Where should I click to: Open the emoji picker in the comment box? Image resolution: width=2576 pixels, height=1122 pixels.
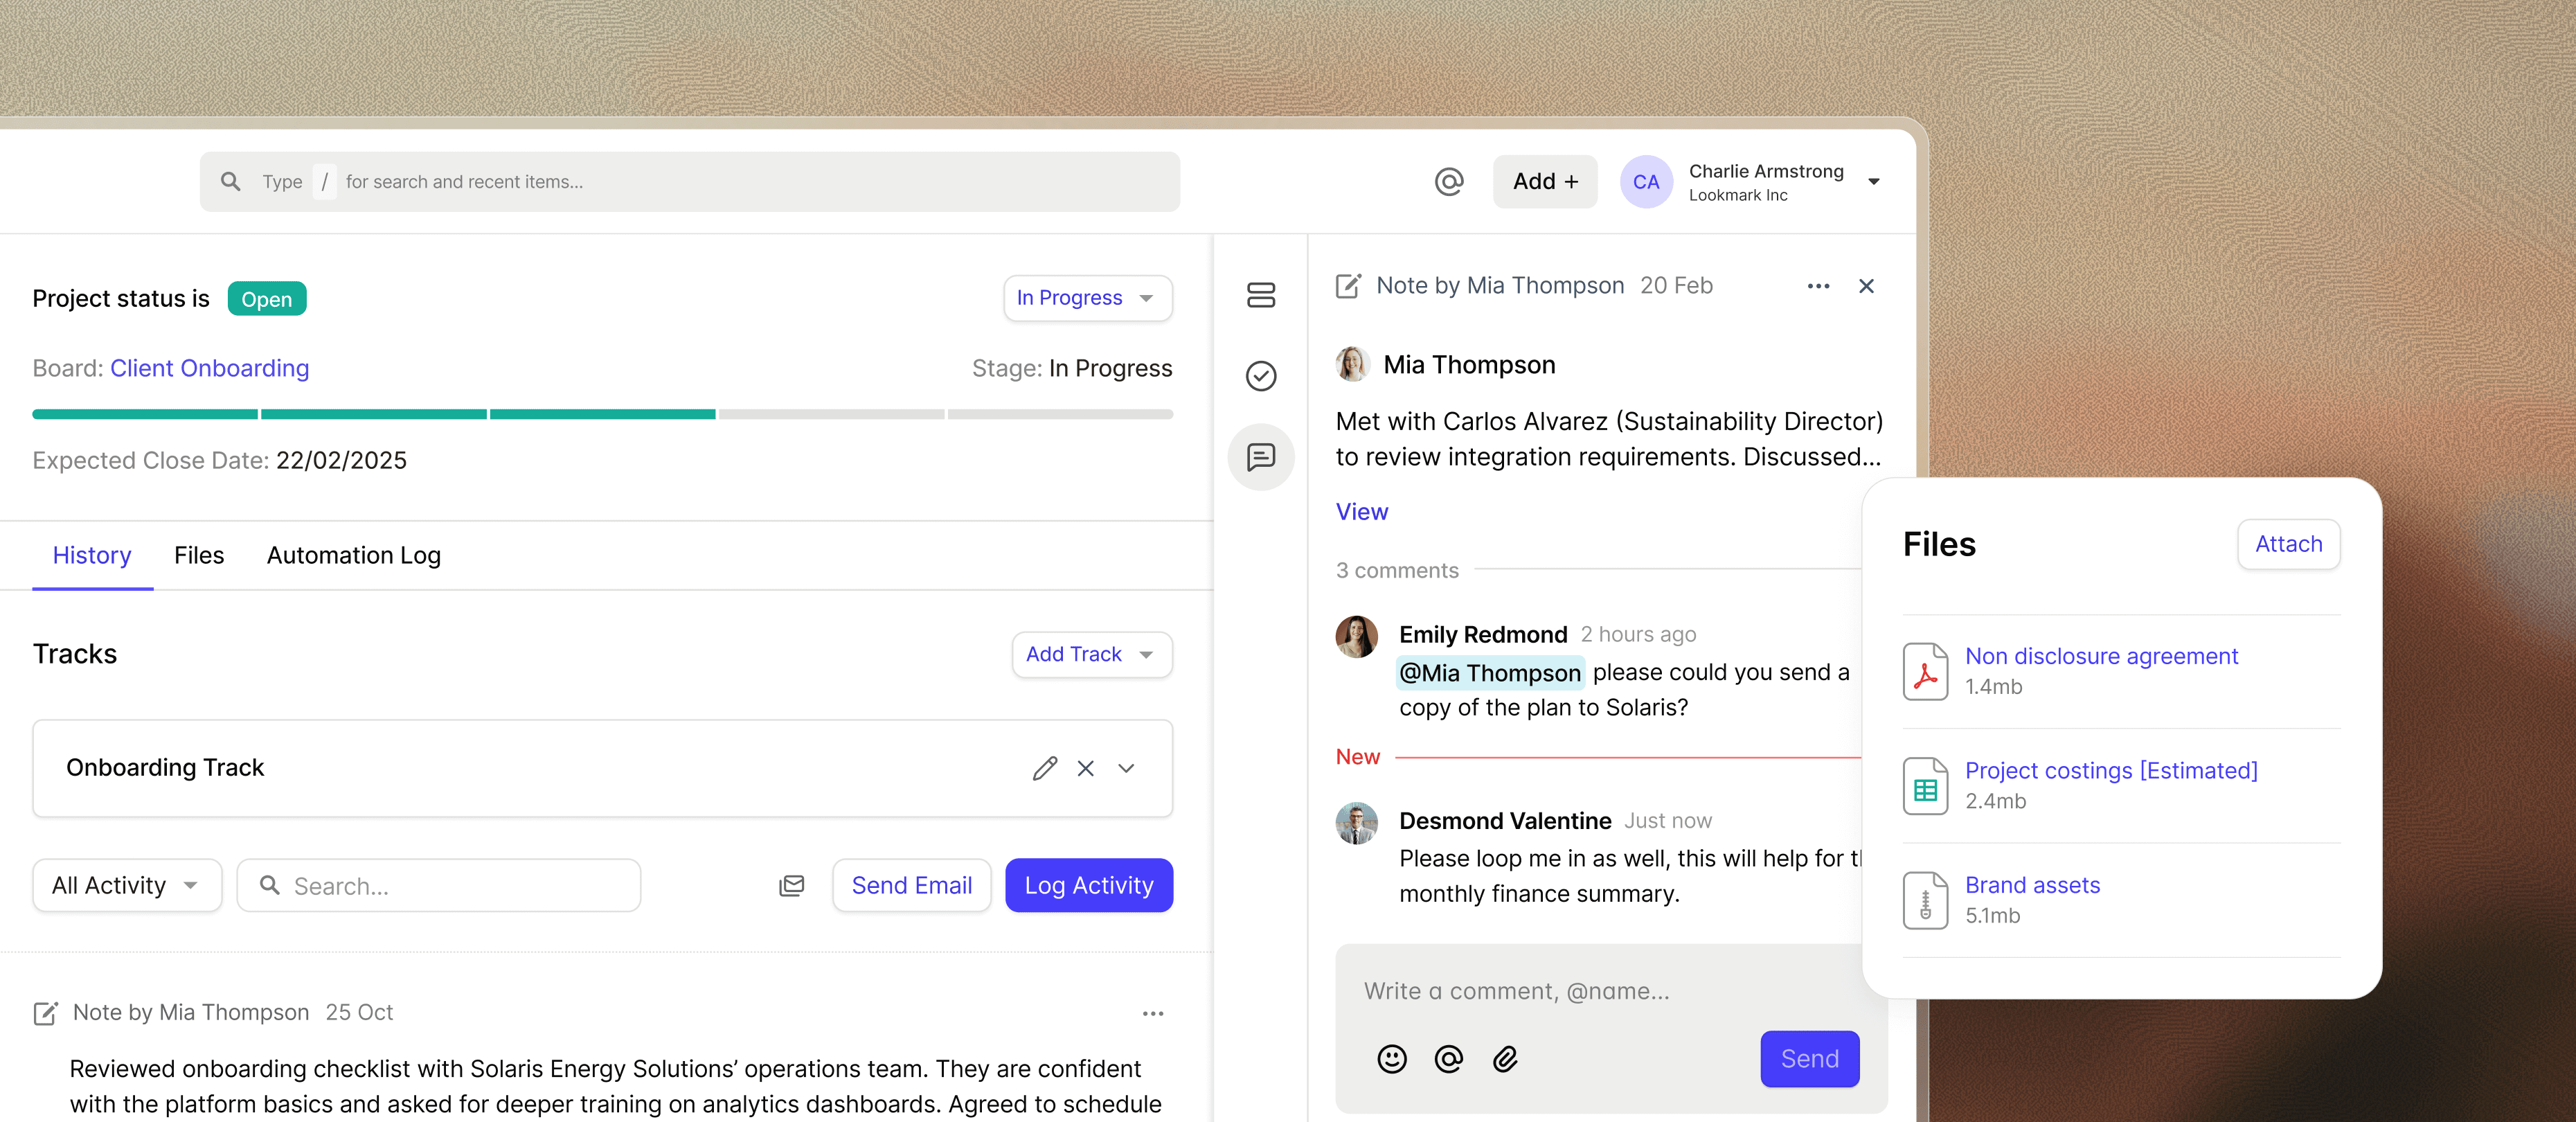[1392, 1059]
